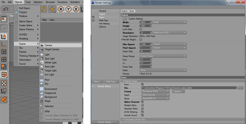Click the Stage icon in the Scene submenu

click(42, 101)
